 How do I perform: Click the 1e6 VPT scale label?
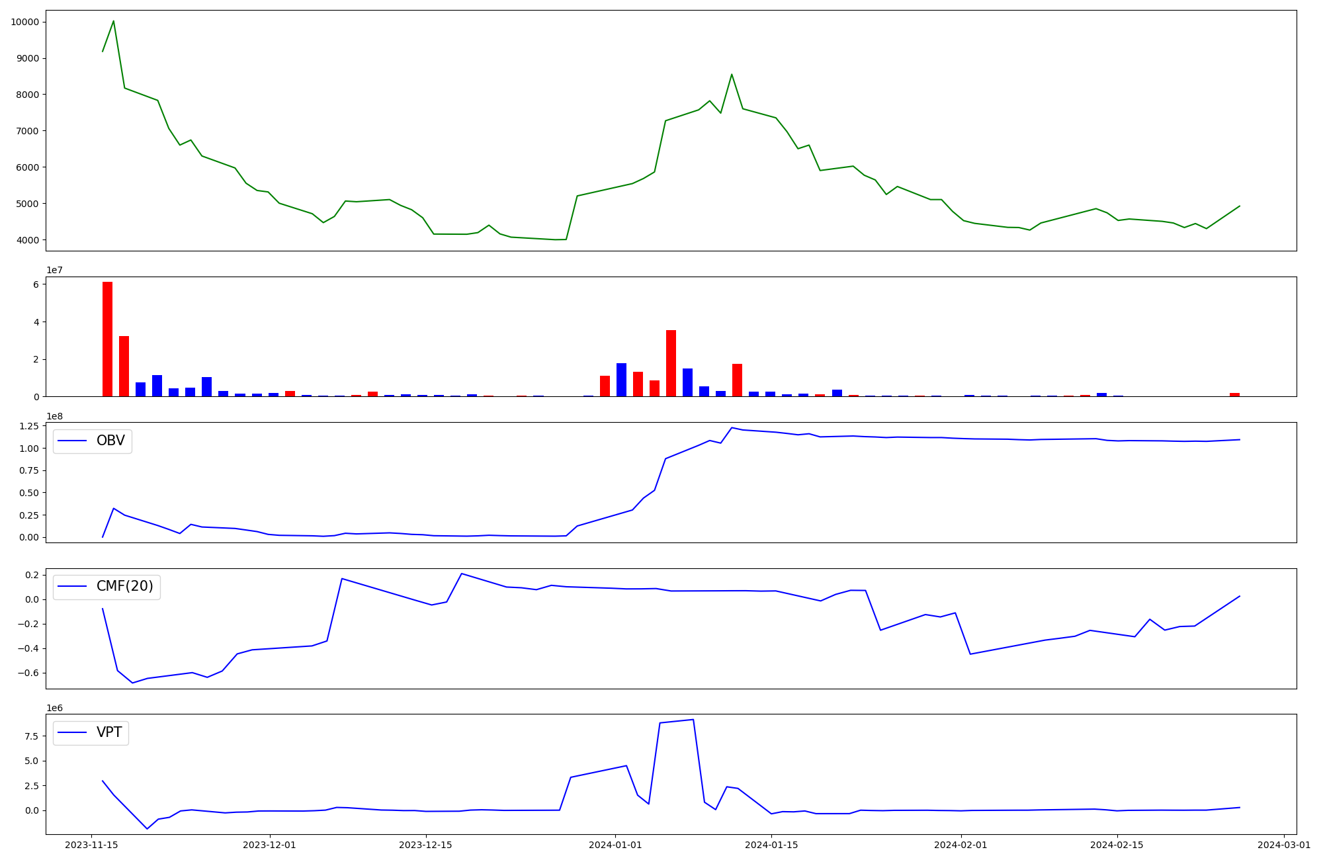pyautogui.click(x=54, y=708)
